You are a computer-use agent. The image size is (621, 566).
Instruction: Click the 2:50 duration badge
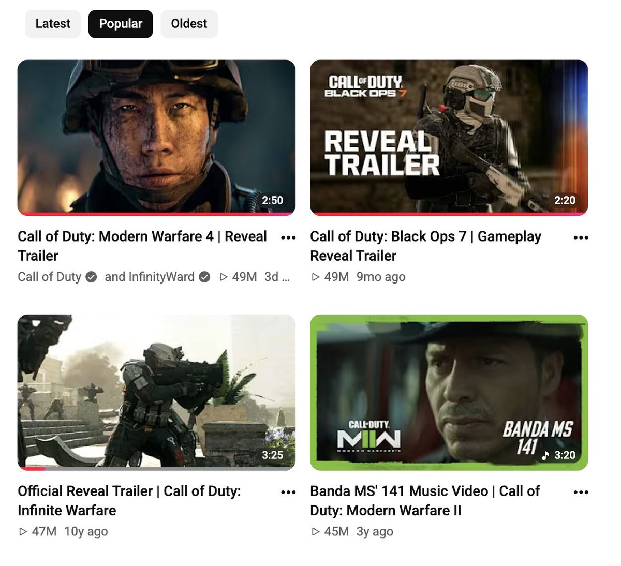(272, 200)
